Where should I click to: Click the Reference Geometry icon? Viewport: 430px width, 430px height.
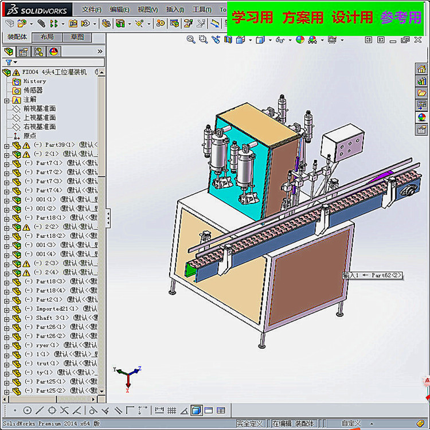coord(139,24)
